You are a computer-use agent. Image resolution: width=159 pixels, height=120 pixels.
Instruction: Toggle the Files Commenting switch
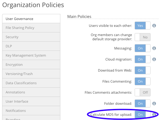tap(143, 81)
